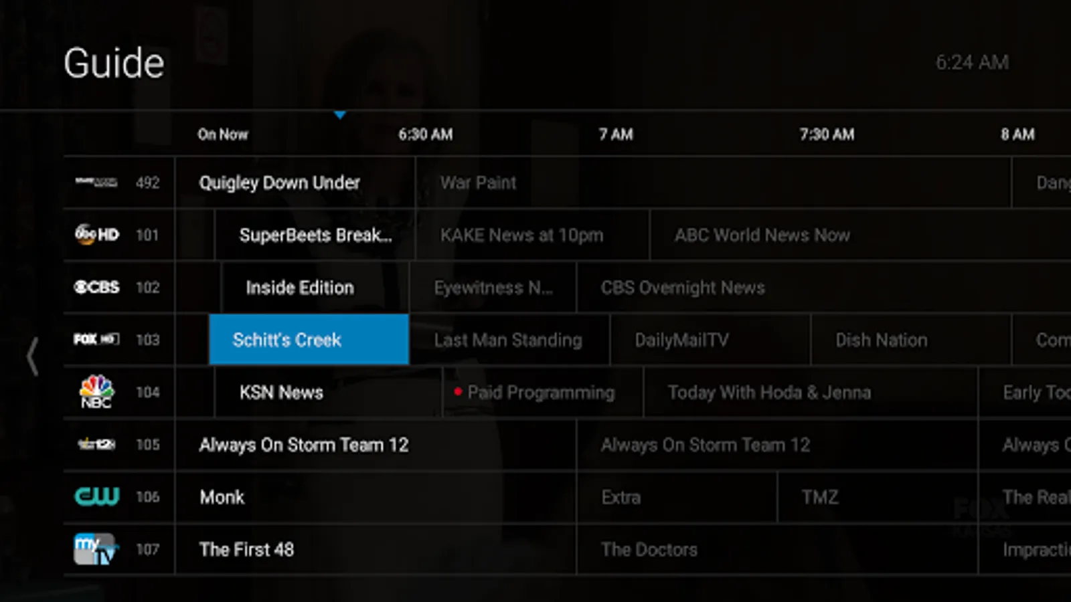Select Eyewitness N... program
Screen dimensions: 1071x602
coord(493,288)
